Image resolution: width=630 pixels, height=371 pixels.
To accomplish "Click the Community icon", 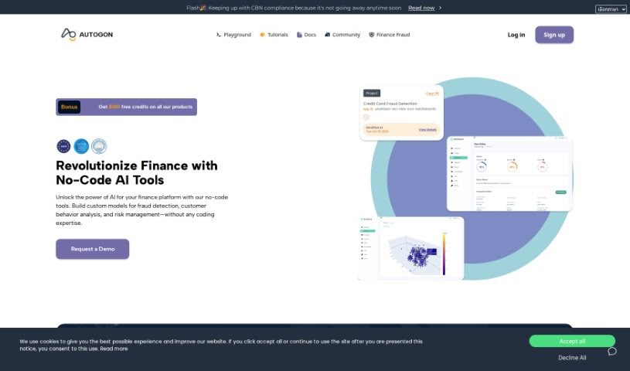I will pos(328,35).
